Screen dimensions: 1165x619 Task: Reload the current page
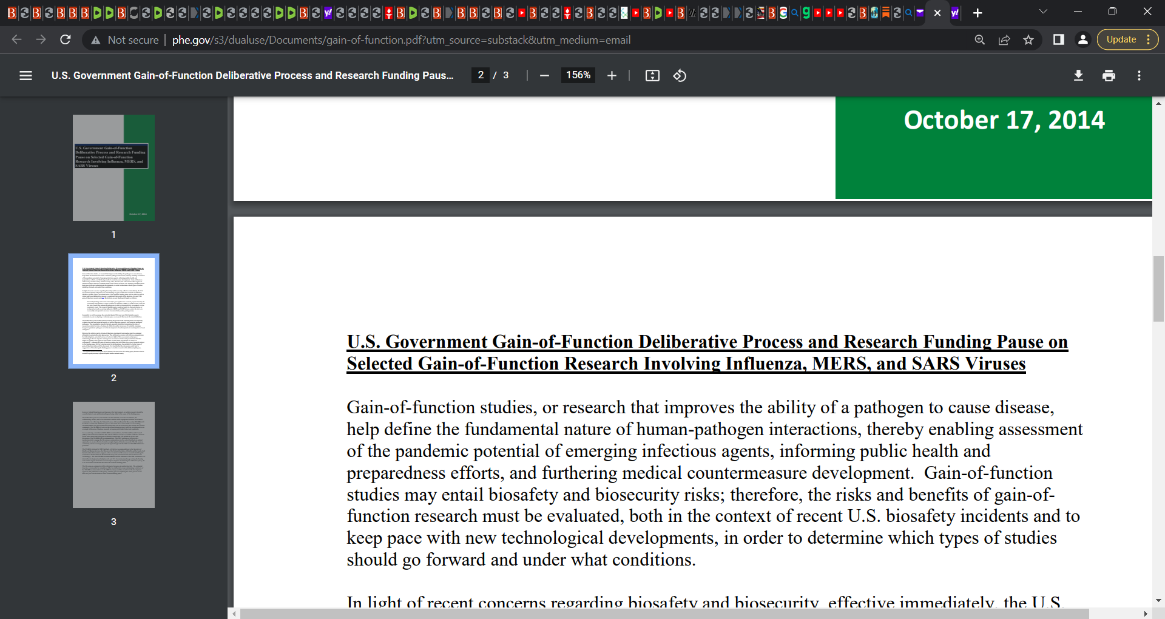coord(66,39)
